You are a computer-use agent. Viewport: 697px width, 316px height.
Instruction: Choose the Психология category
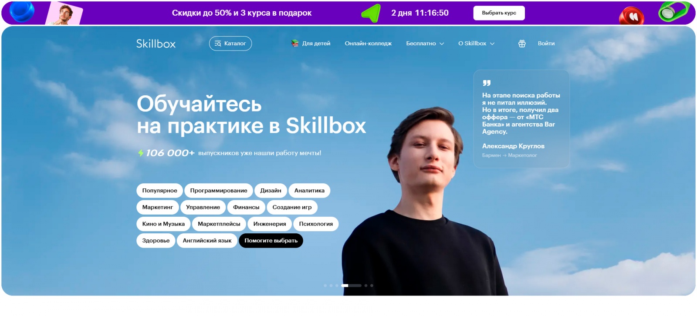(316, 224)
